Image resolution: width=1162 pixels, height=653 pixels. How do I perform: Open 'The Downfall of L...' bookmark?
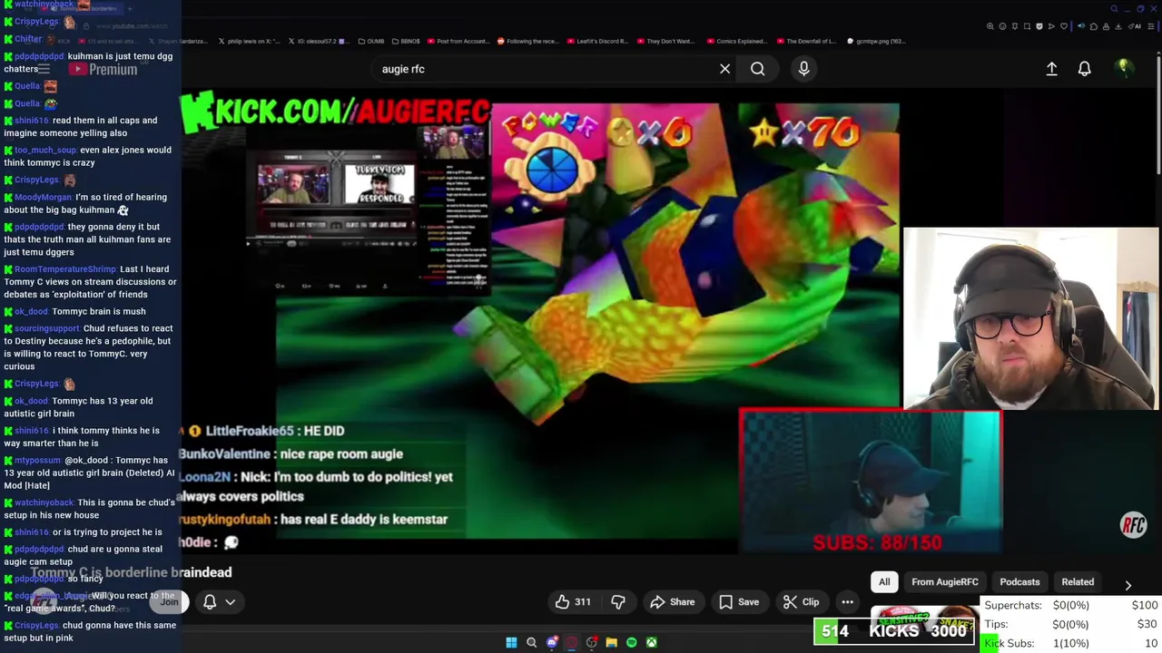(x=806, y=41)
